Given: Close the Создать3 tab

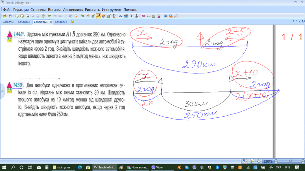Looking at the screenshot, I should (51, 22).
